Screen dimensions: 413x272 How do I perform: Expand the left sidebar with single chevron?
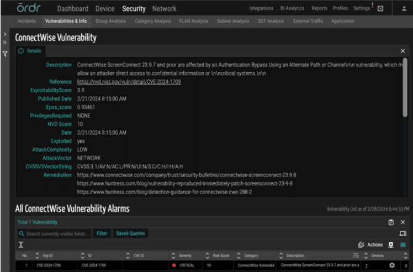[5, 34]
